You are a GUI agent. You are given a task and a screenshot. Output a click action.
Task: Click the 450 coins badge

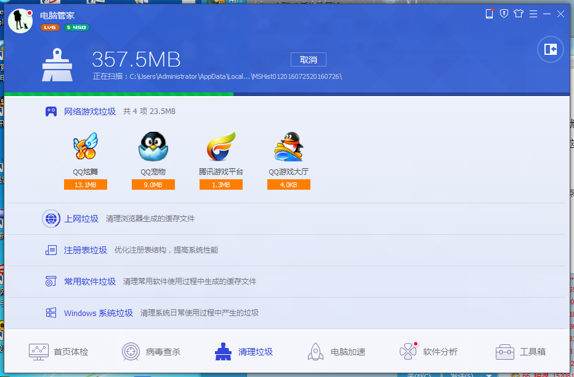76,28
